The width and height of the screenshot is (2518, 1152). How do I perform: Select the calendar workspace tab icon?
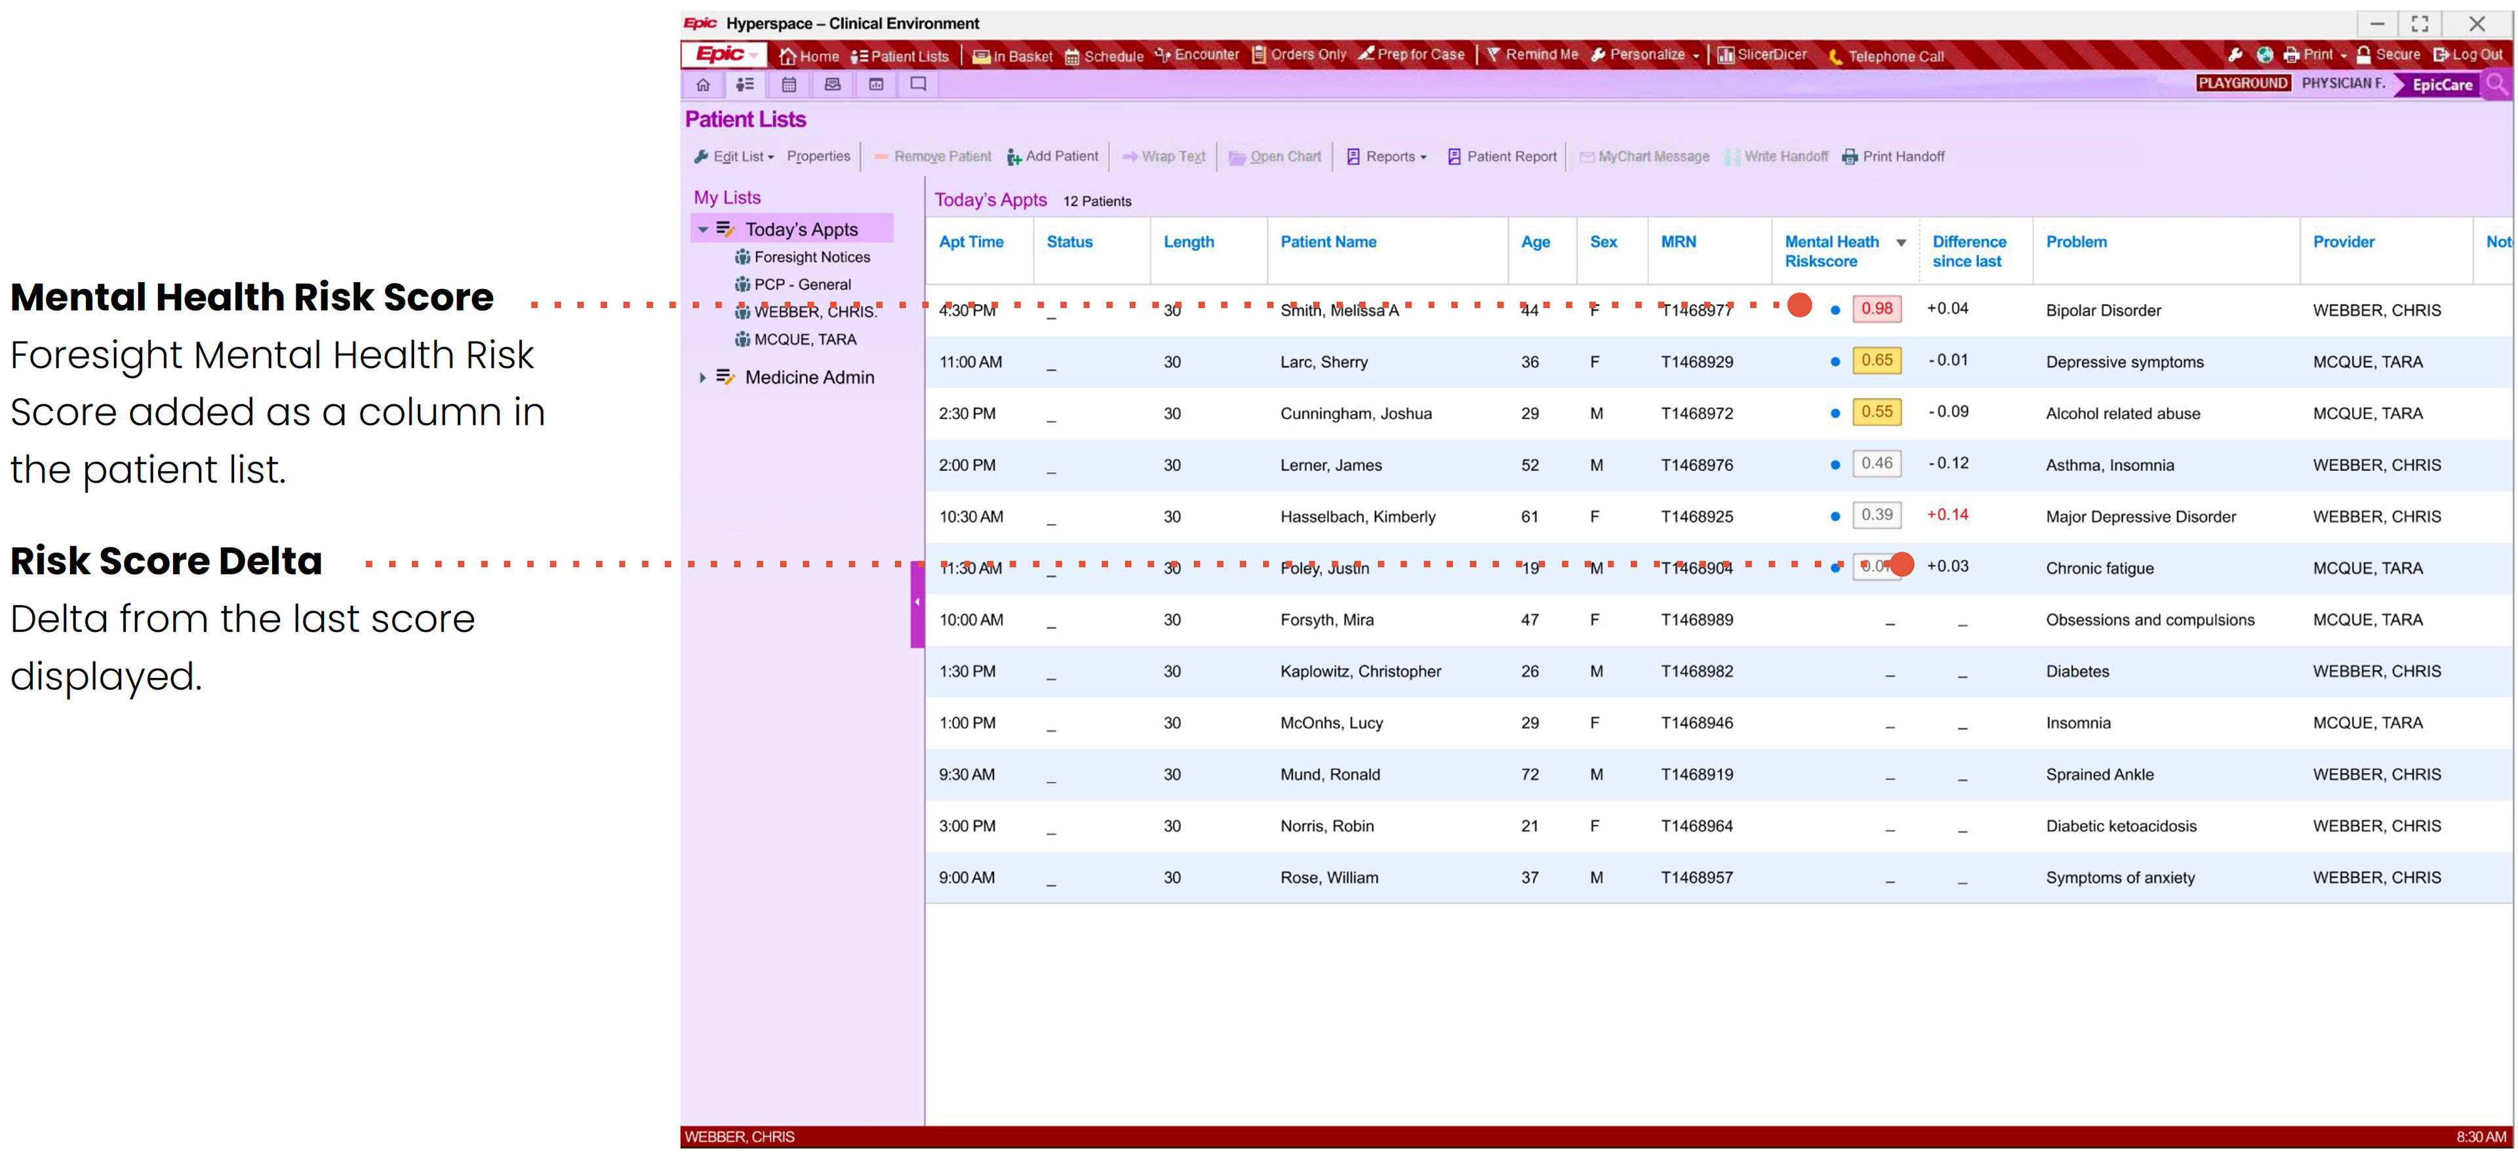[789, 85]
